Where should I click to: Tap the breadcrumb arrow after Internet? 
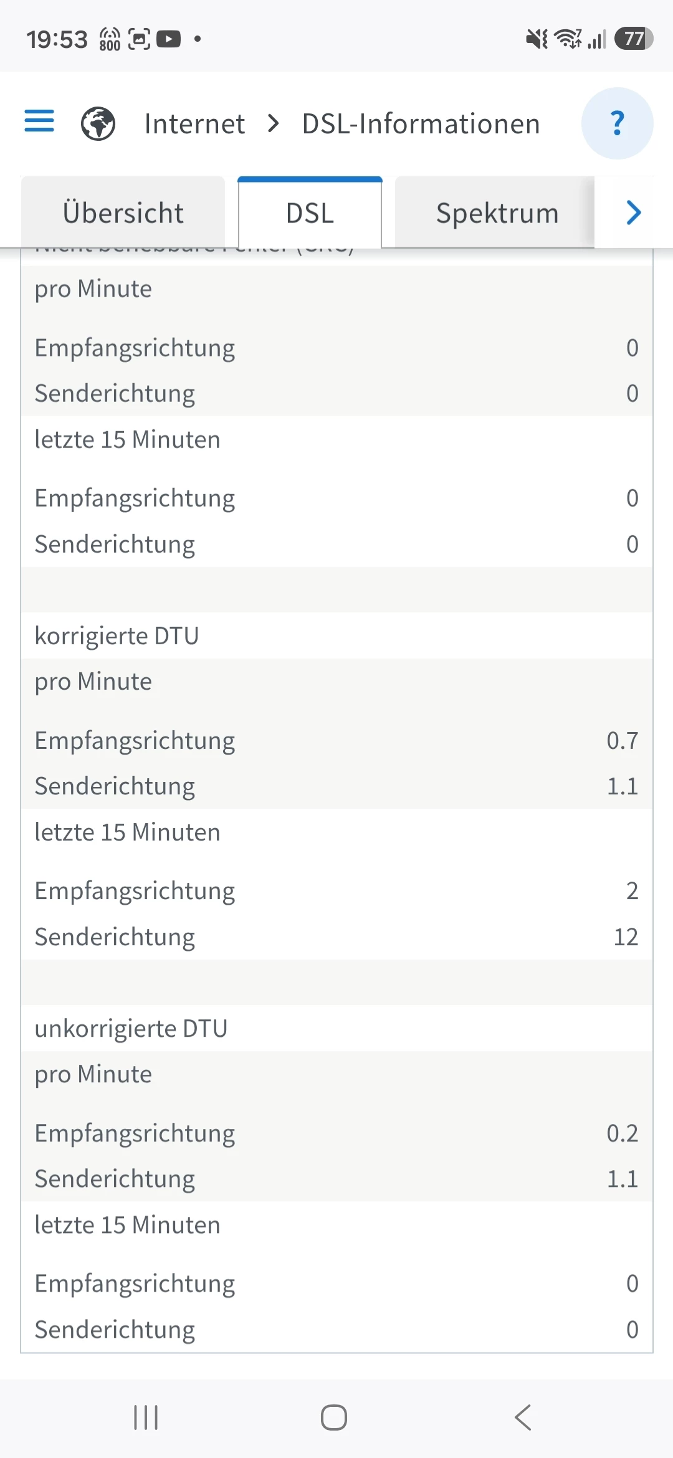pos(273,123)
